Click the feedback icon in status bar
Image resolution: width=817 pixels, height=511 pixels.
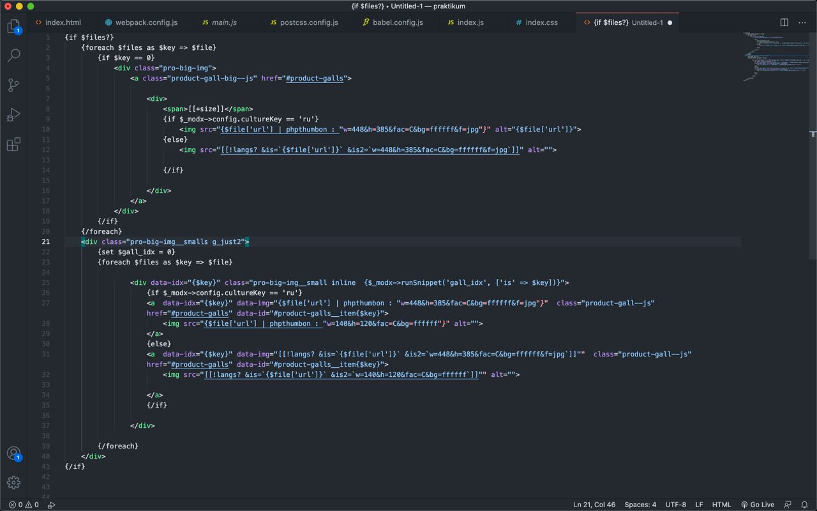pyautogui.click(x=788, y=505)
